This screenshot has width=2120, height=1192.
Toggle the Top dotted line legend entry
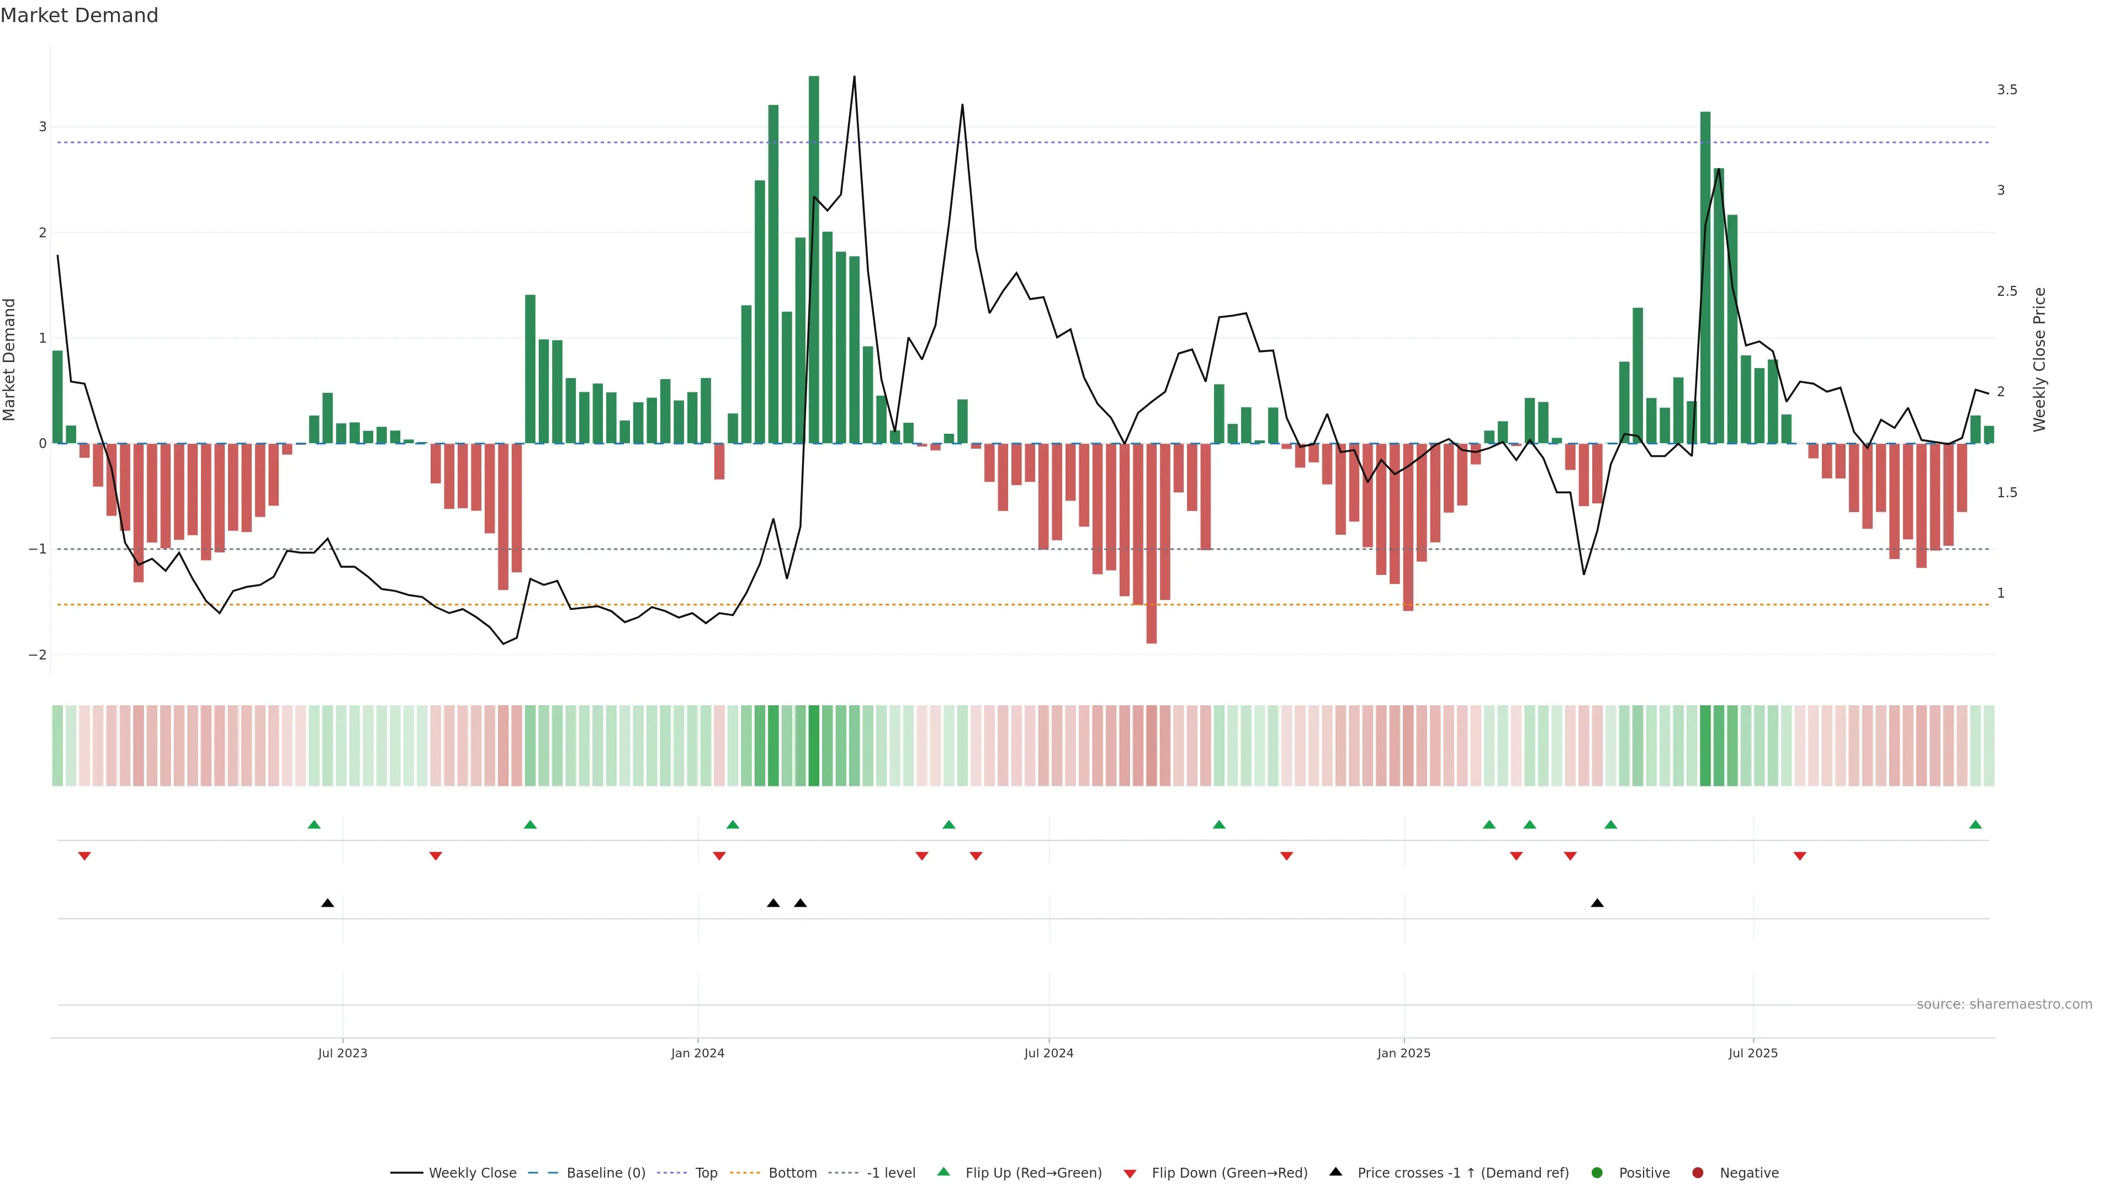tap(706, 1172)
